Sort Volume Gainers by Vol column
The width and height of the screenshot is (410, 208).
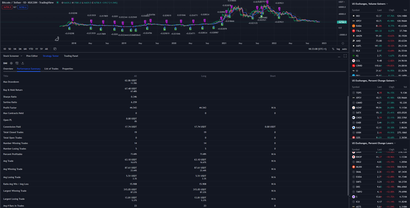pos(405,10)
